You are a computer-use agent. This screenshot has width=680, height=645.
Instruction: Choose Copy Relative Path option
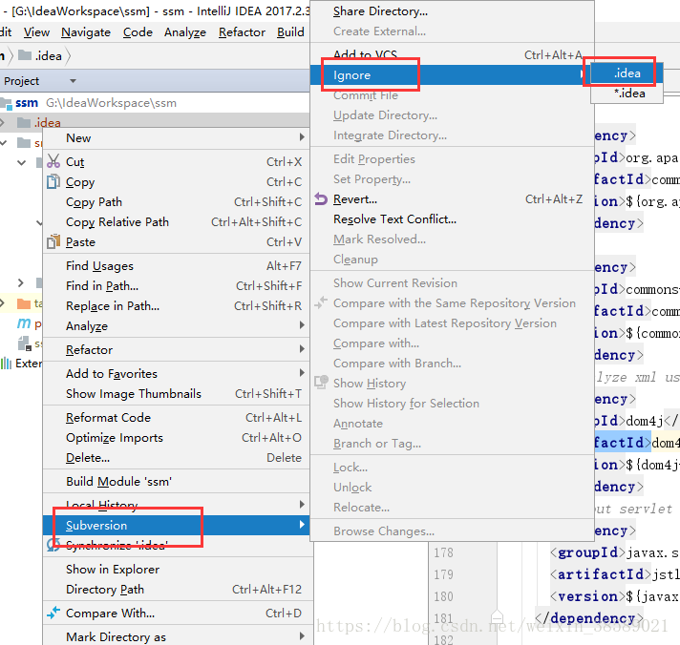176,221
